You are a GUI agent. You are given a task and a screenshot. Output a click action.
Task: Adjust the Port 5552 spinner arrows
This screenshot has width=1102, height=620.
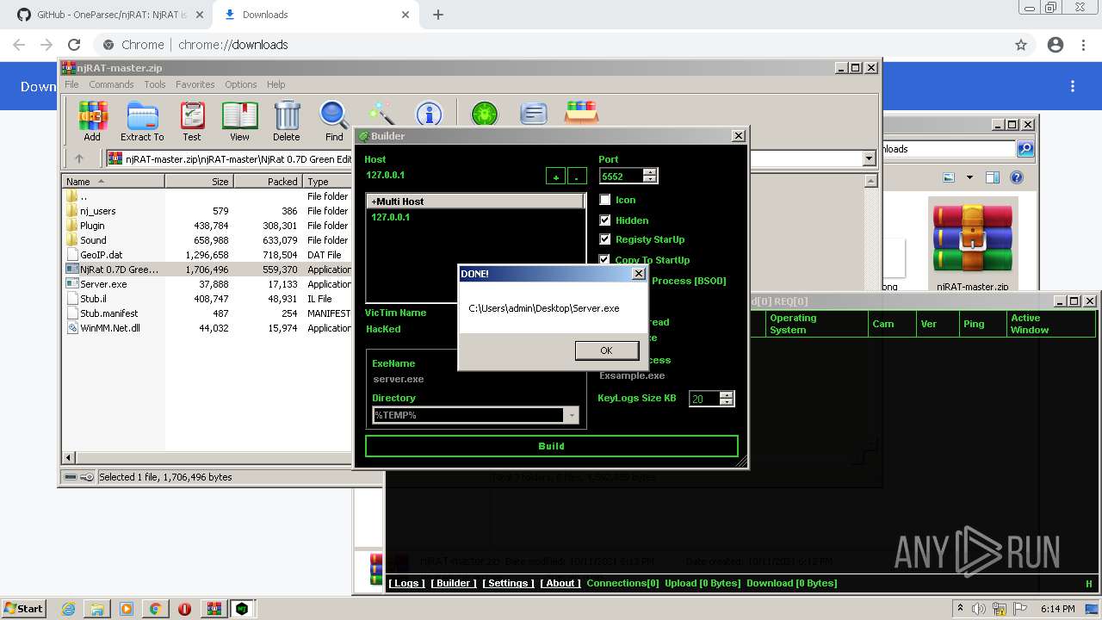(650, 176)
